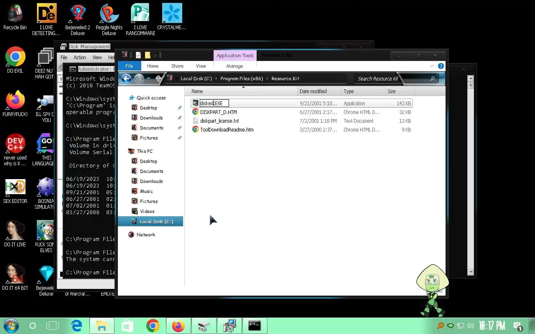Open the Bejeweled Deluxe diamond desktop shortcut
The height and width of the screenshot is (334, 535).
tap(46, 281)
